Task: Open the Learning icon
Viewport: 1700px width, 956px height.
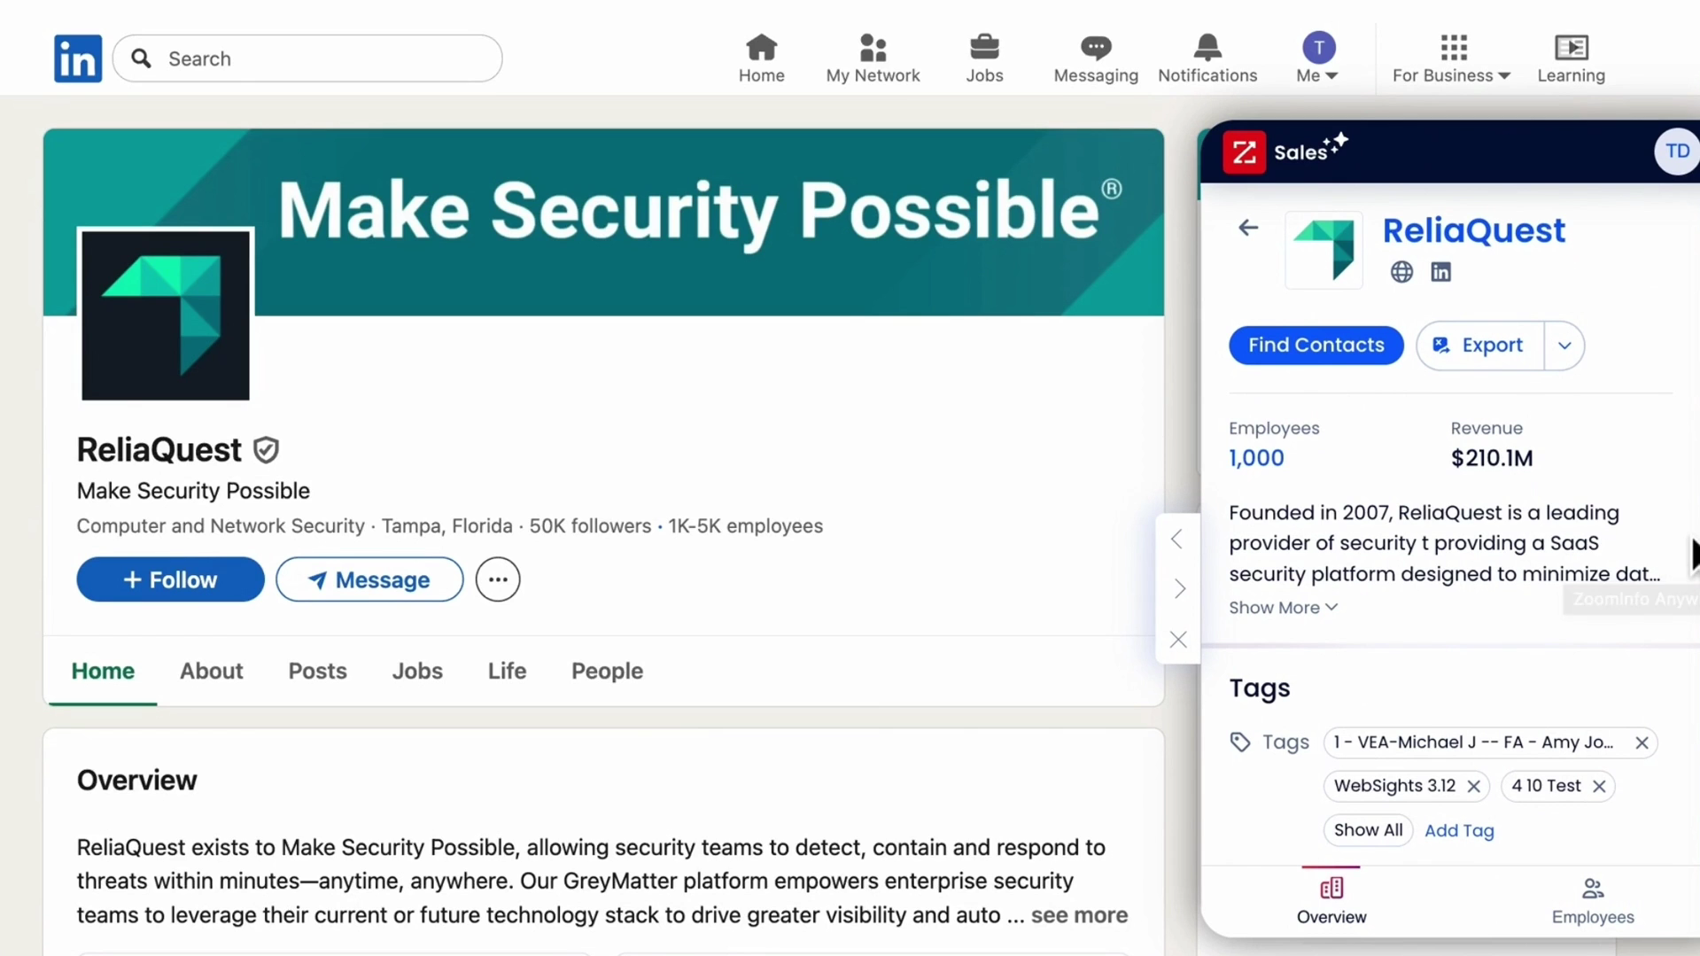Action: pos(1571,58)
